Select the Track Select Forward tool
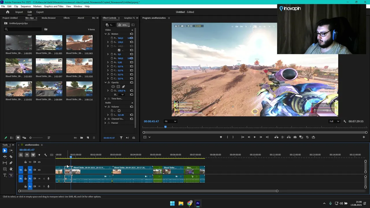Viewport: 370px width, 208px height. (x=11, y=151)
